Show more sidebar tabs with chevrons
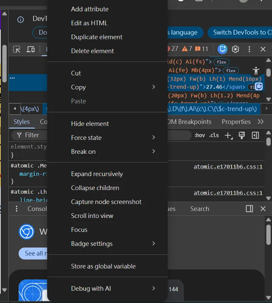Screen dimensions: 272x303 (261, 122)
